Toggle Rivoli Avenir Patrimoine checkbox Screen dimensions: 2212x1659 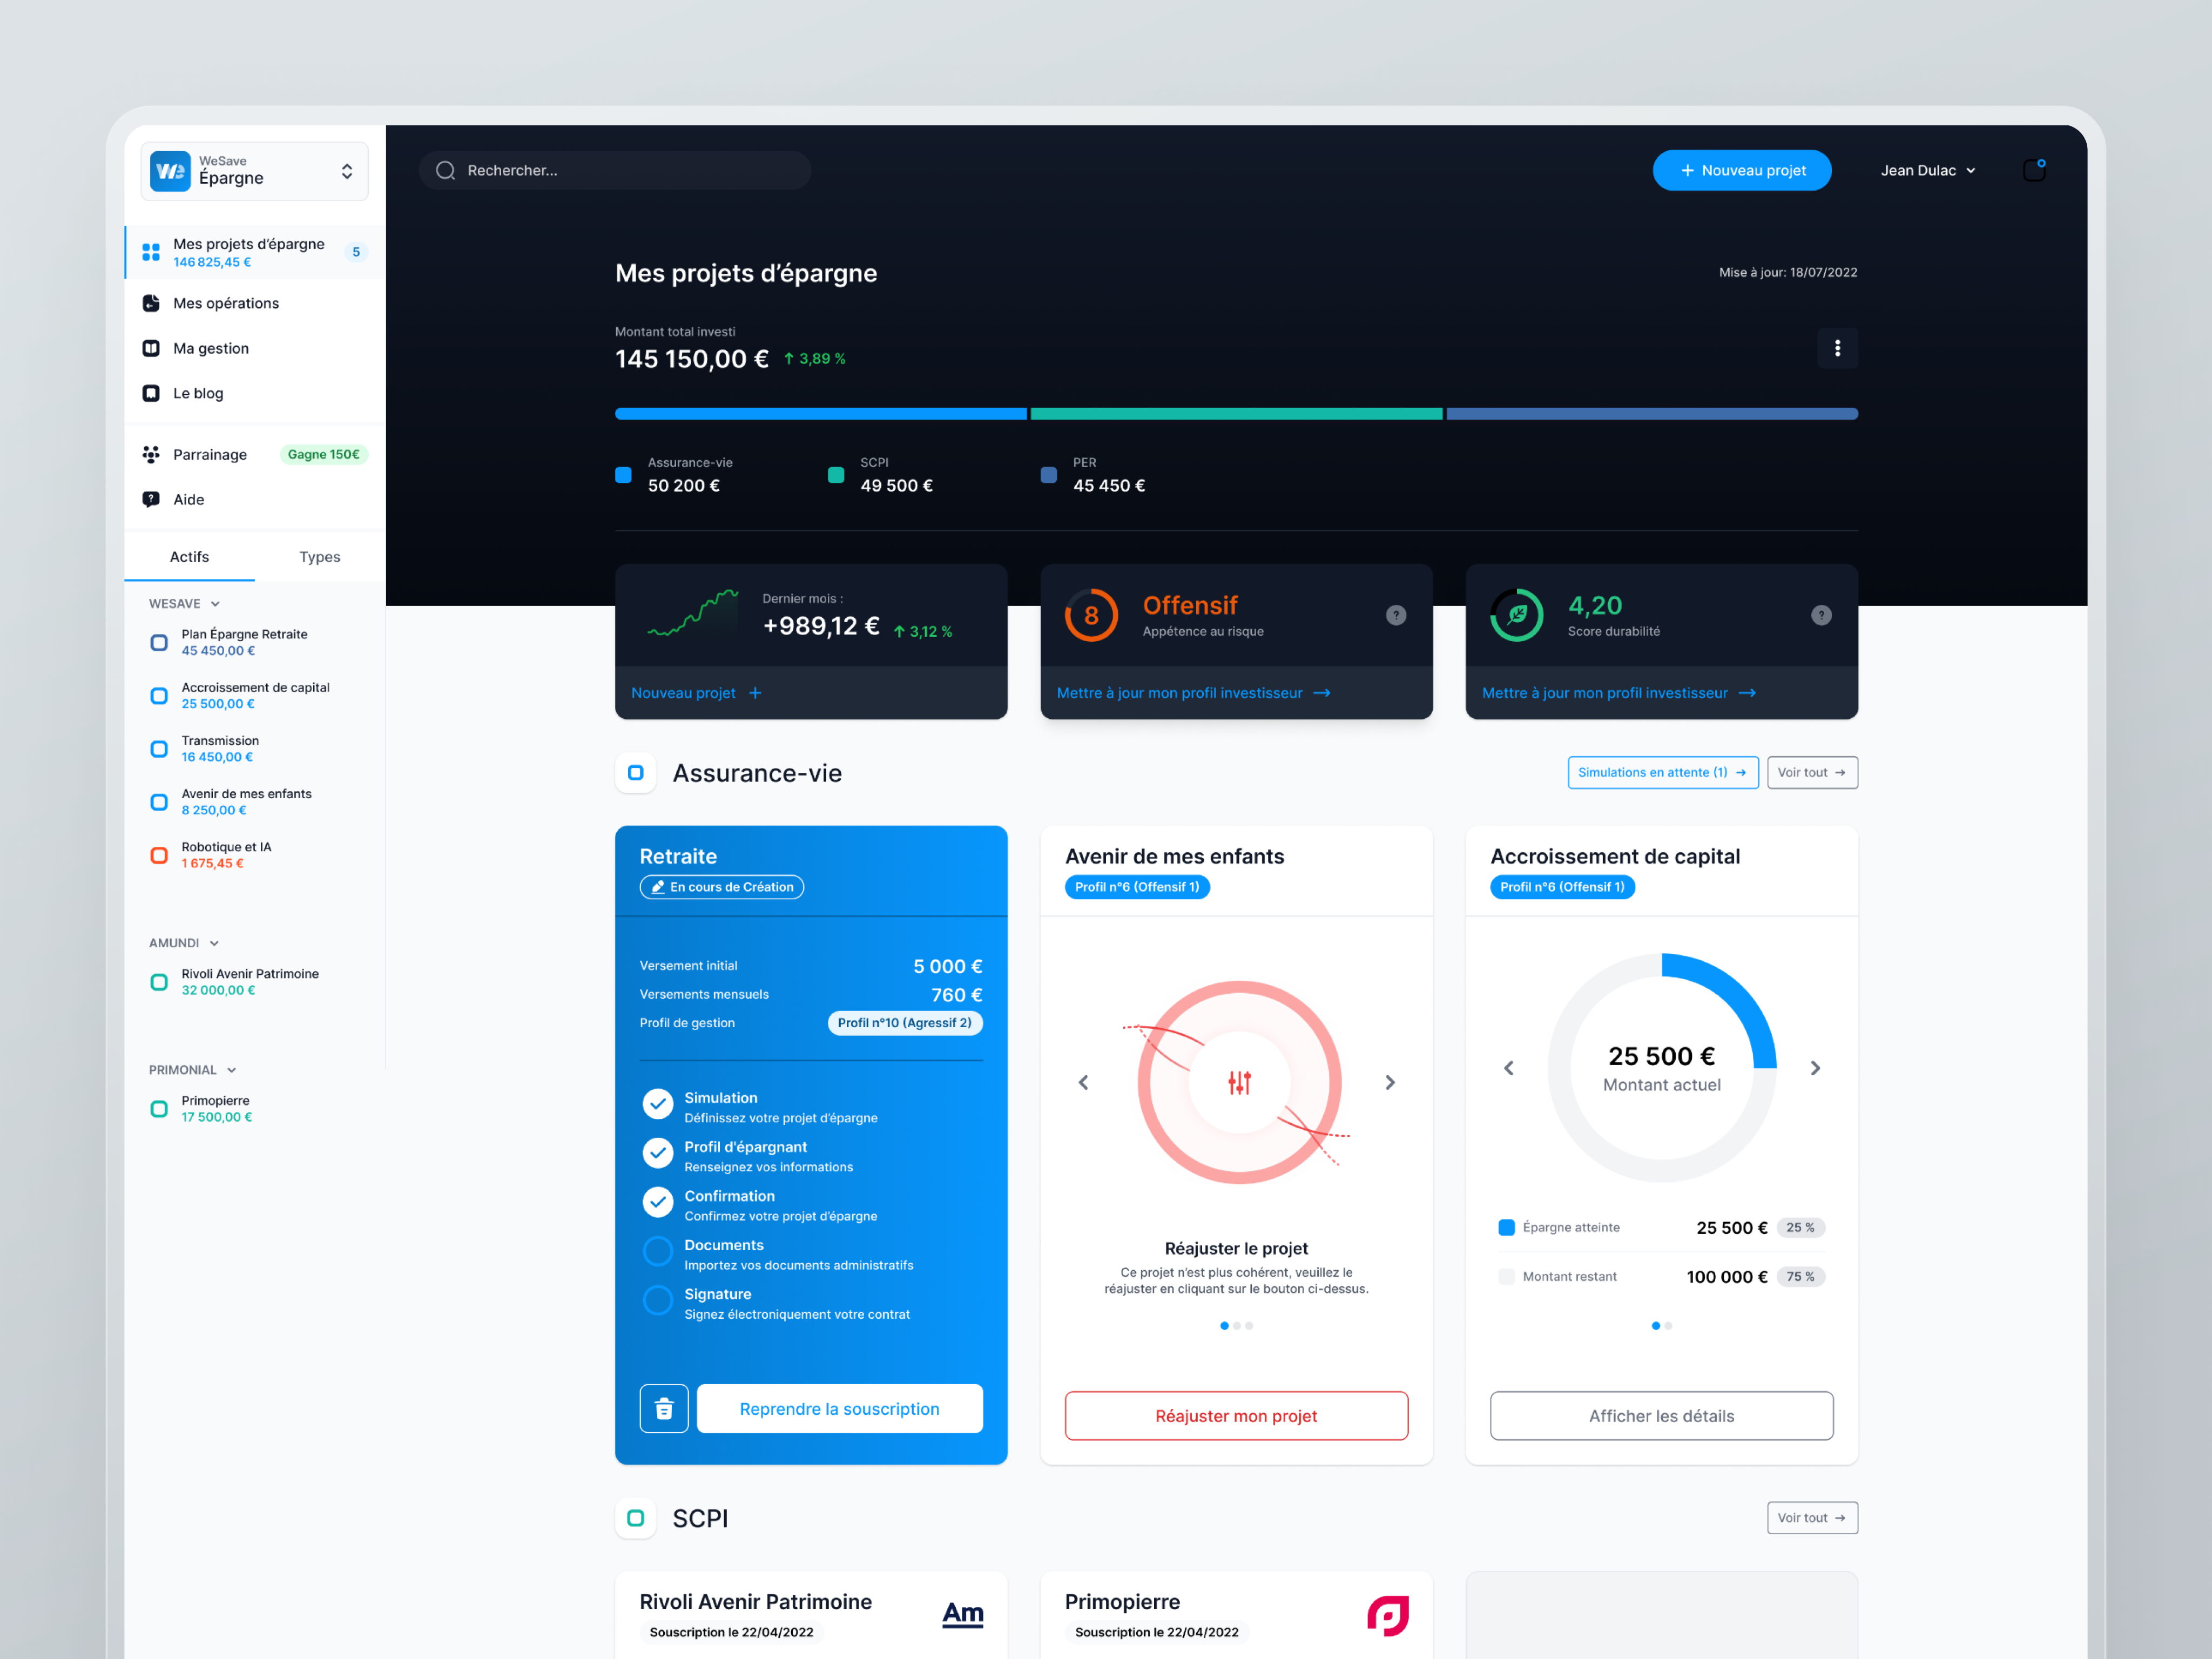point(159,982)
